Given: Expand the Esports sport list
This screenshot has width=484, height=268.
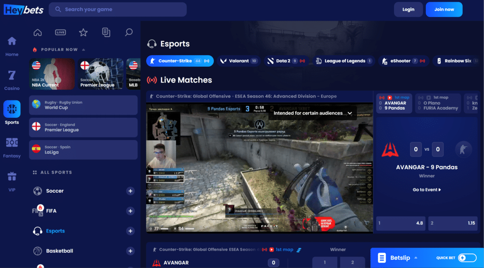Looking at the screenshot, I should pos(130,231).
